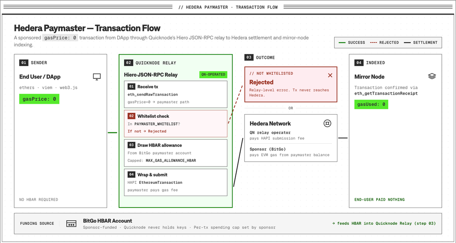Screen dimensions: 456x243
Task: Click the Rejected heading in red box
Action: (x=261, y=82)
